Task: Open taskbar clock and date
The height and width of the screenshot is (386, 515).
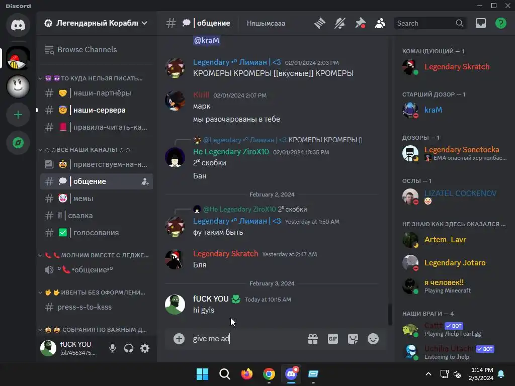Action: pos(482,374)
